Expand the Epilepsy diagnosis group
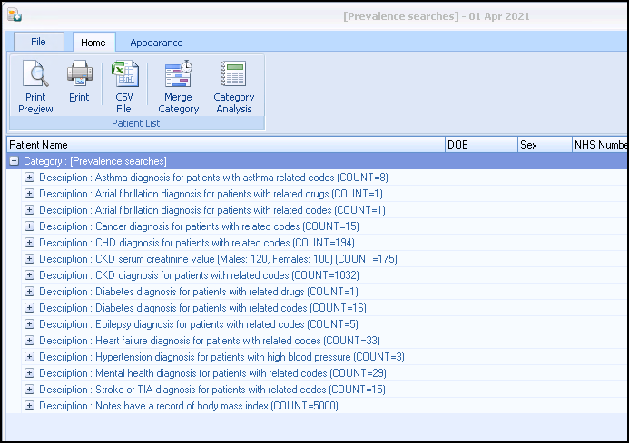The image size is (629, 443). click(29, 324)
